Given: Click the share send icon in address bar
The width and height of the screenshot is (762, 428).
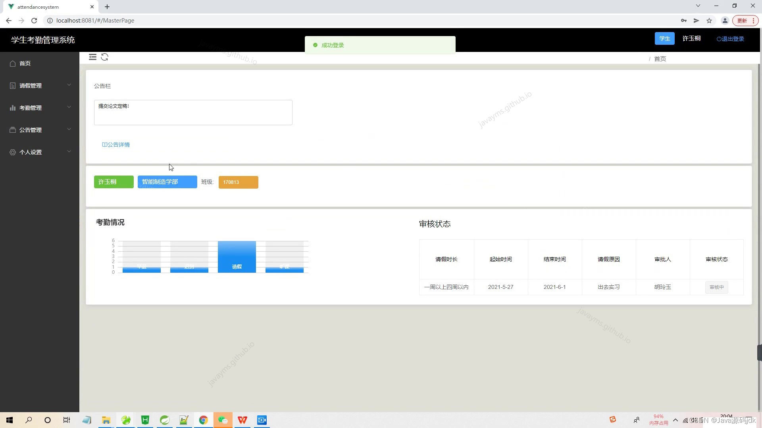Looking at the screenshot, I should (x=696, y=21).
